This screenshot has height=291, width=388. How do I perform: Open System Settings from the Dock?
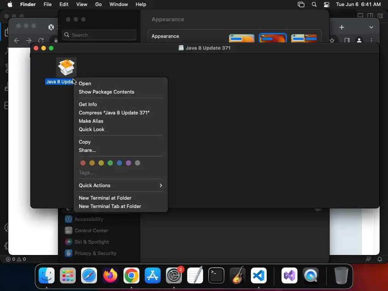[x=174, y=275]
